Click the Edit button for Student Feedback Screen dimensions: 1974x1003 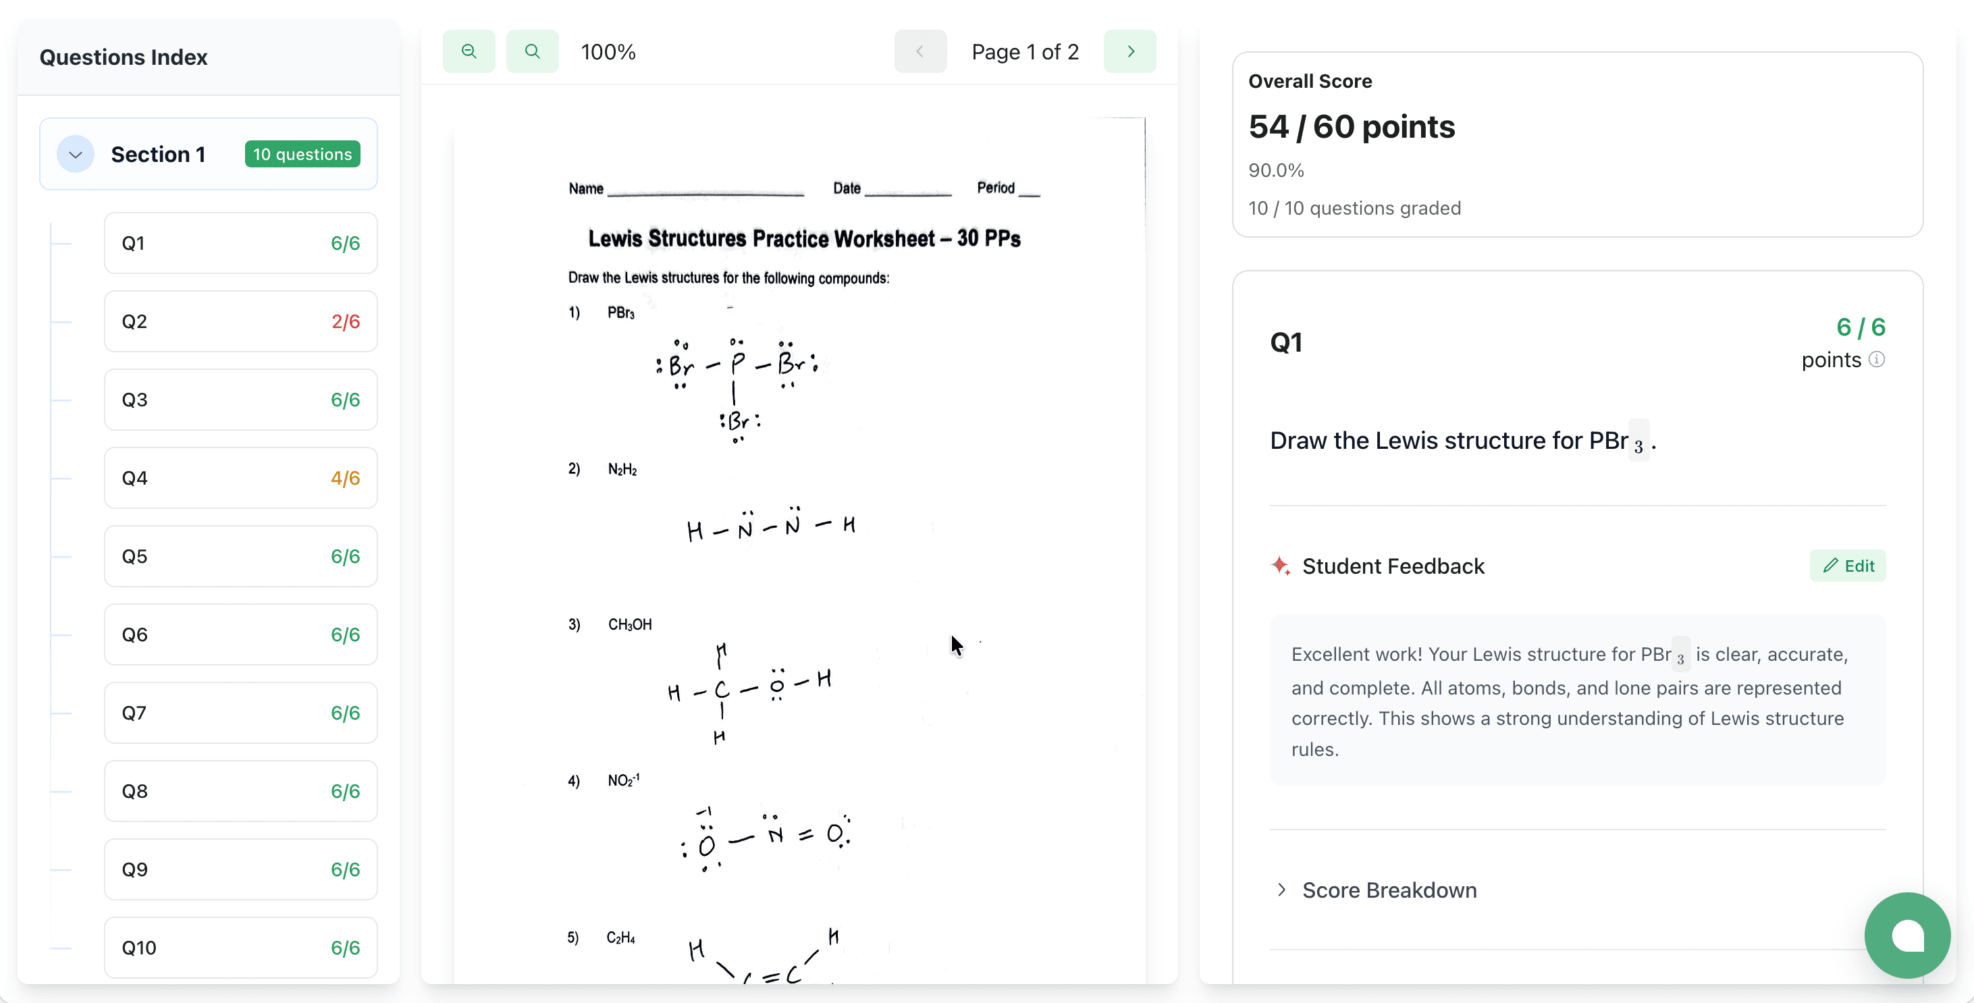tap(1848, 566)
